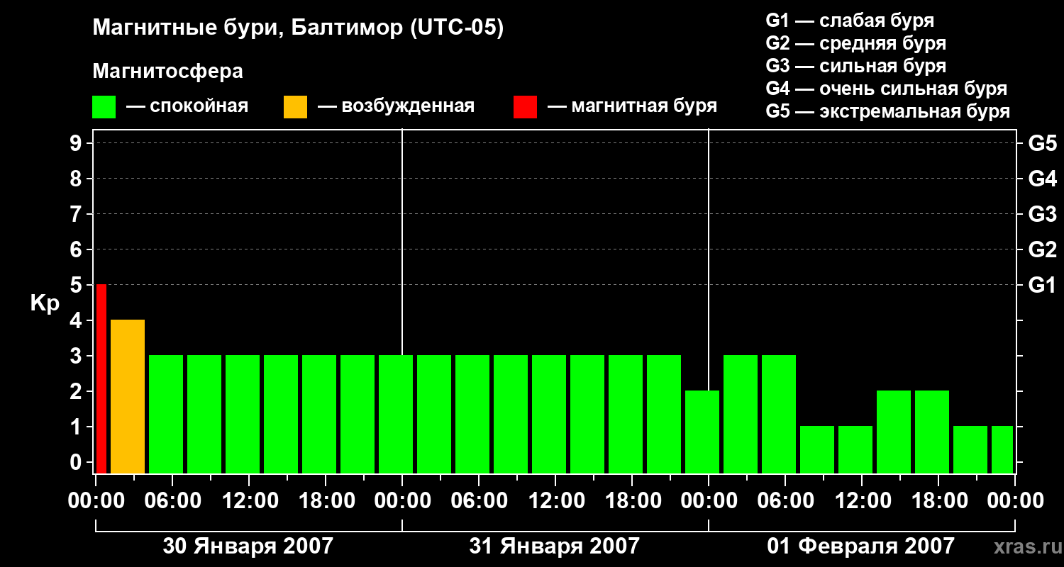Click the right-axis 'G1' label
This screenshot has width=1064, height=567.
[1042, 285]
